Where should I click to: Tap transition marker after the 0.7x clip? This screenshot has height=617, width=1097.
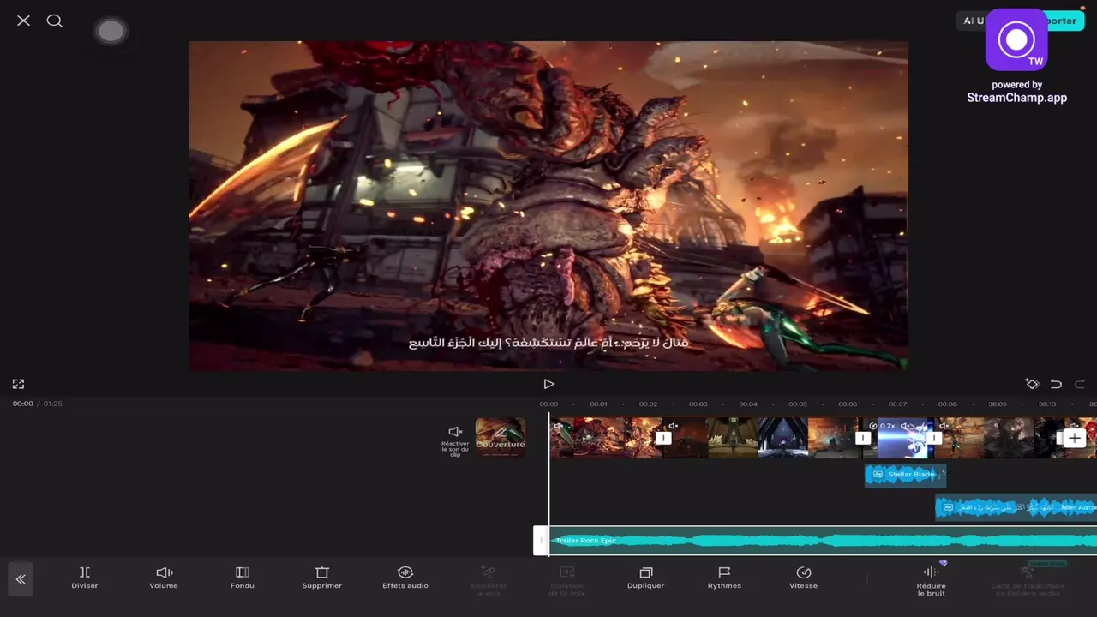(x=933, y=438)
